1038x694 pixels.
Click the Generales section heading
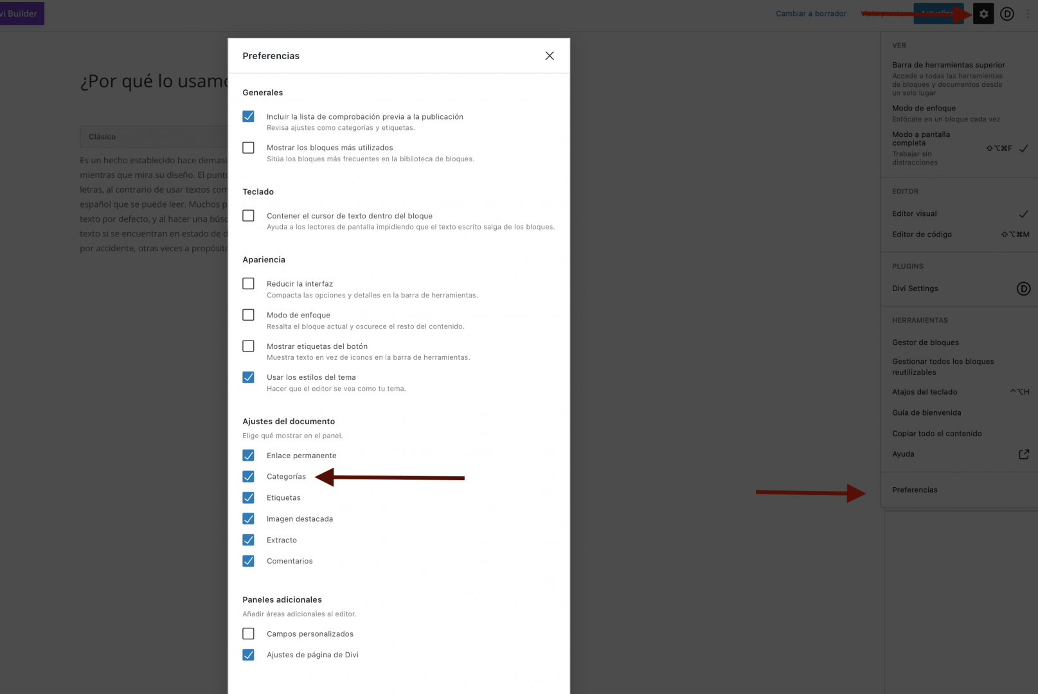[x=262, y=93]
